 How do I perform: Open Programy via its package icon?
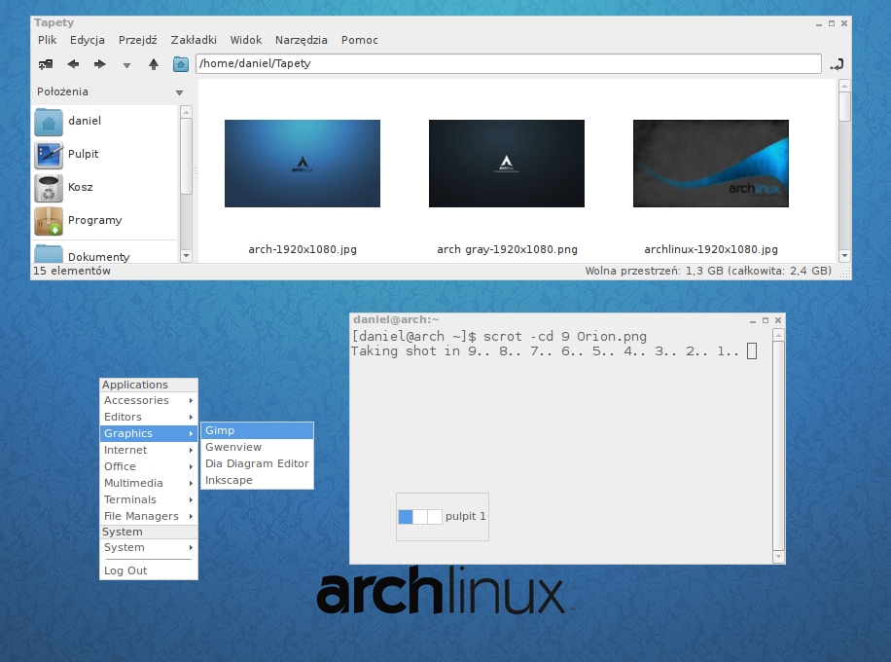tap(47, 220)
